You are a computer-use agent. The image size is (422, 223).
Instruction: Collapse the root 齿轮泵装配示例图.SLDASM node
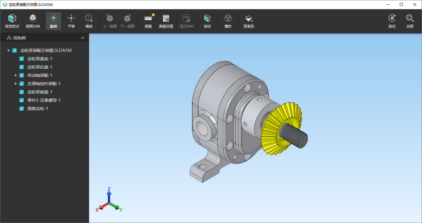pyautogui.click(x=9, y=50)
